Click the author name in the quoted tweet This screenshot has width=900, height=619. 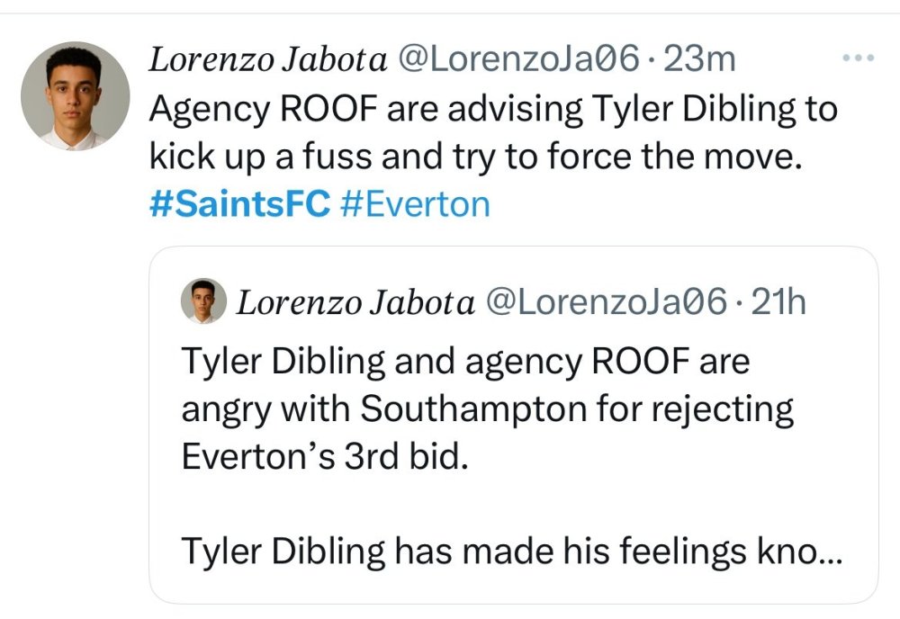(x=355, y=303)
